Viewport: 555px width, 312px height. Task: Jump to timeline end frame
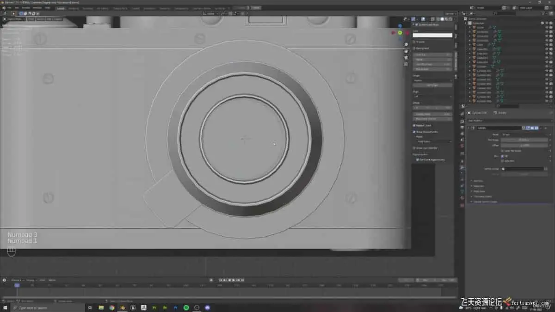pyautogui.click(x=243, y=280)
